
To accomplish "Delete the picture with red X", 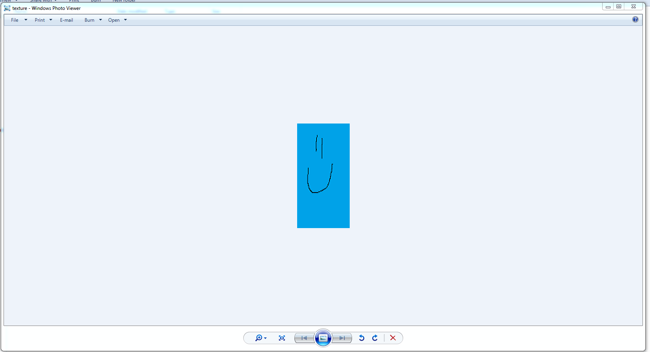I will point(393,338).
